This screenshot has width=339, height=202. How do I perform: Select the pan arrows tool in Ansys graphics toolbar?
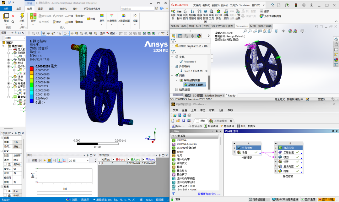point(72,33)
